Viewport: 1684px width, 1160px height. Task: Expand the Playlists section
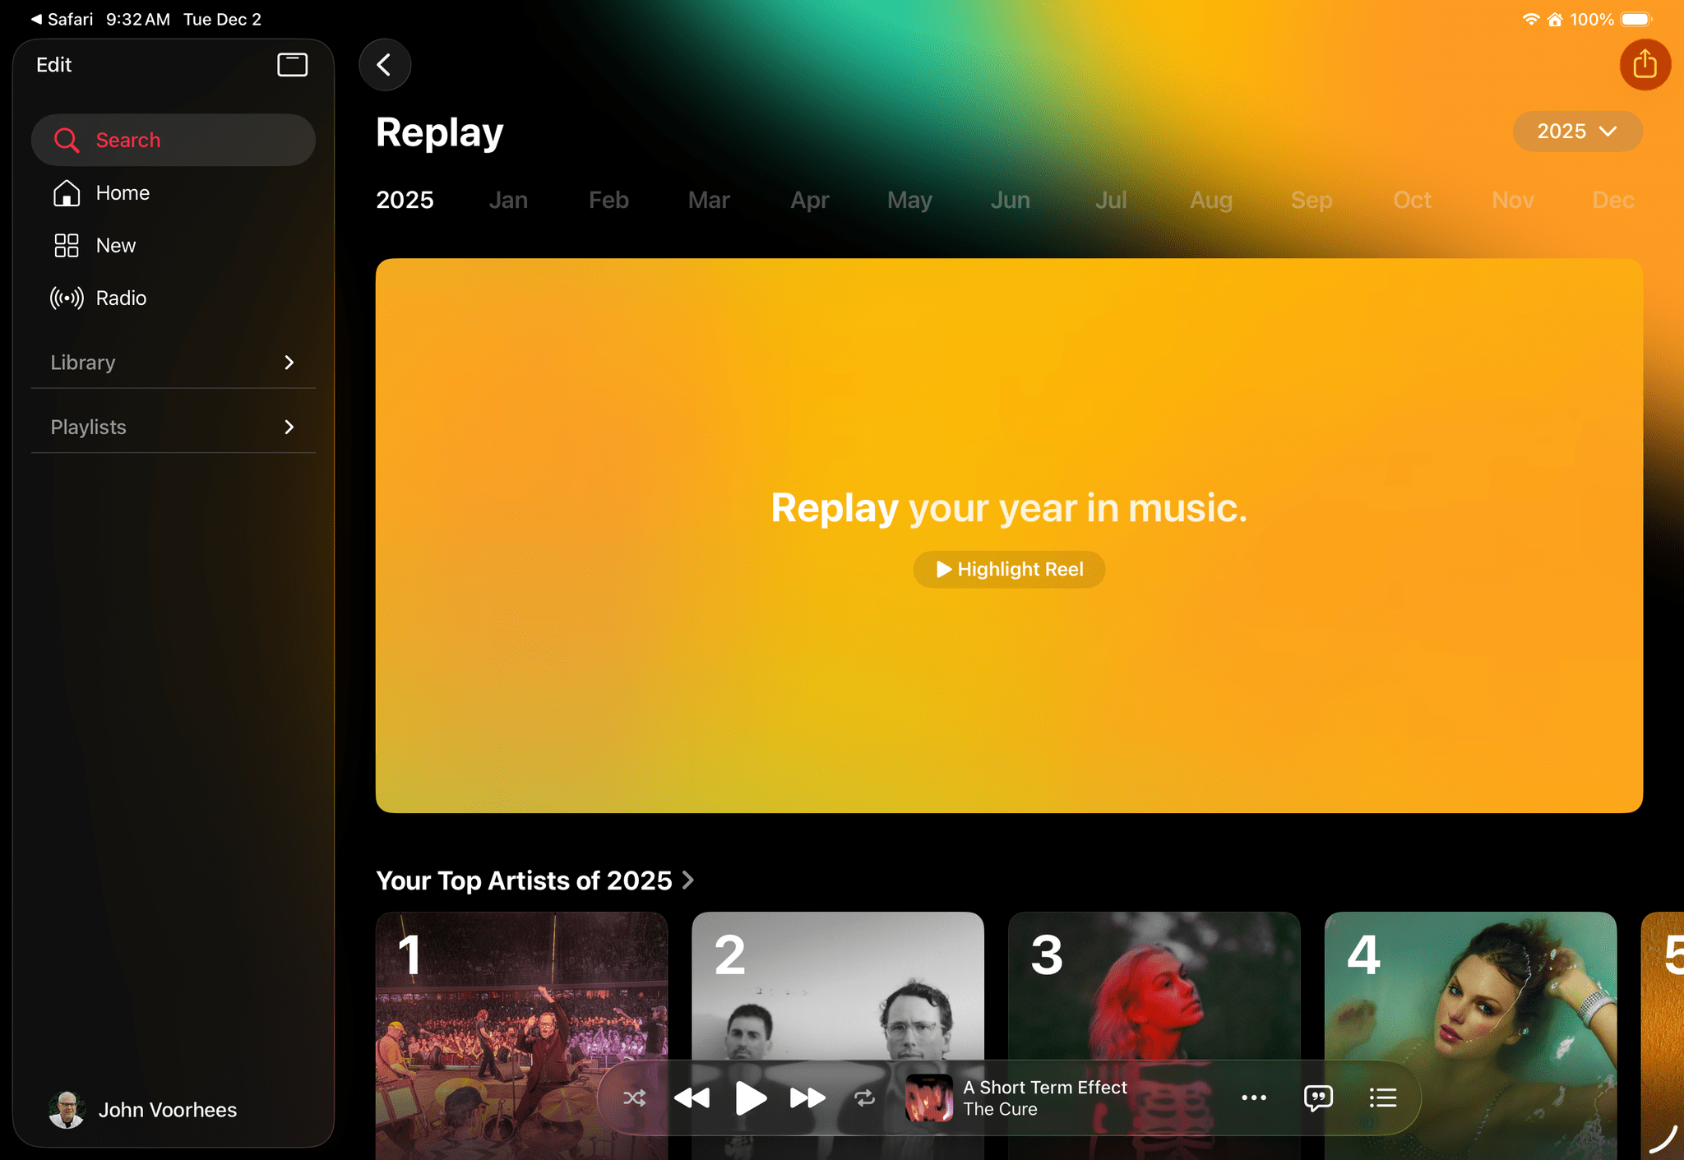click(x=171, y=427)
